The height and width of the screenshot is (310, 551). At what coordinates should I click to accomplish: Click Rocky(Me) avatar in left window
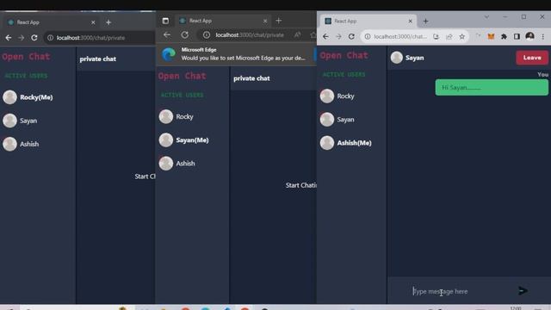[9, 97]
